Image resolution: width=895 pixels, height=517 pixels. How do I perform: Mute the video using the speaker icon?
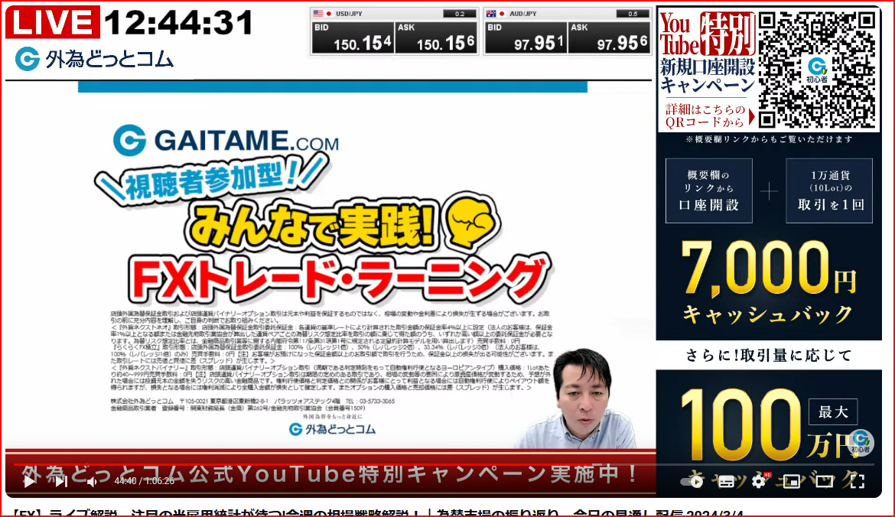click(x=93, y=482)
